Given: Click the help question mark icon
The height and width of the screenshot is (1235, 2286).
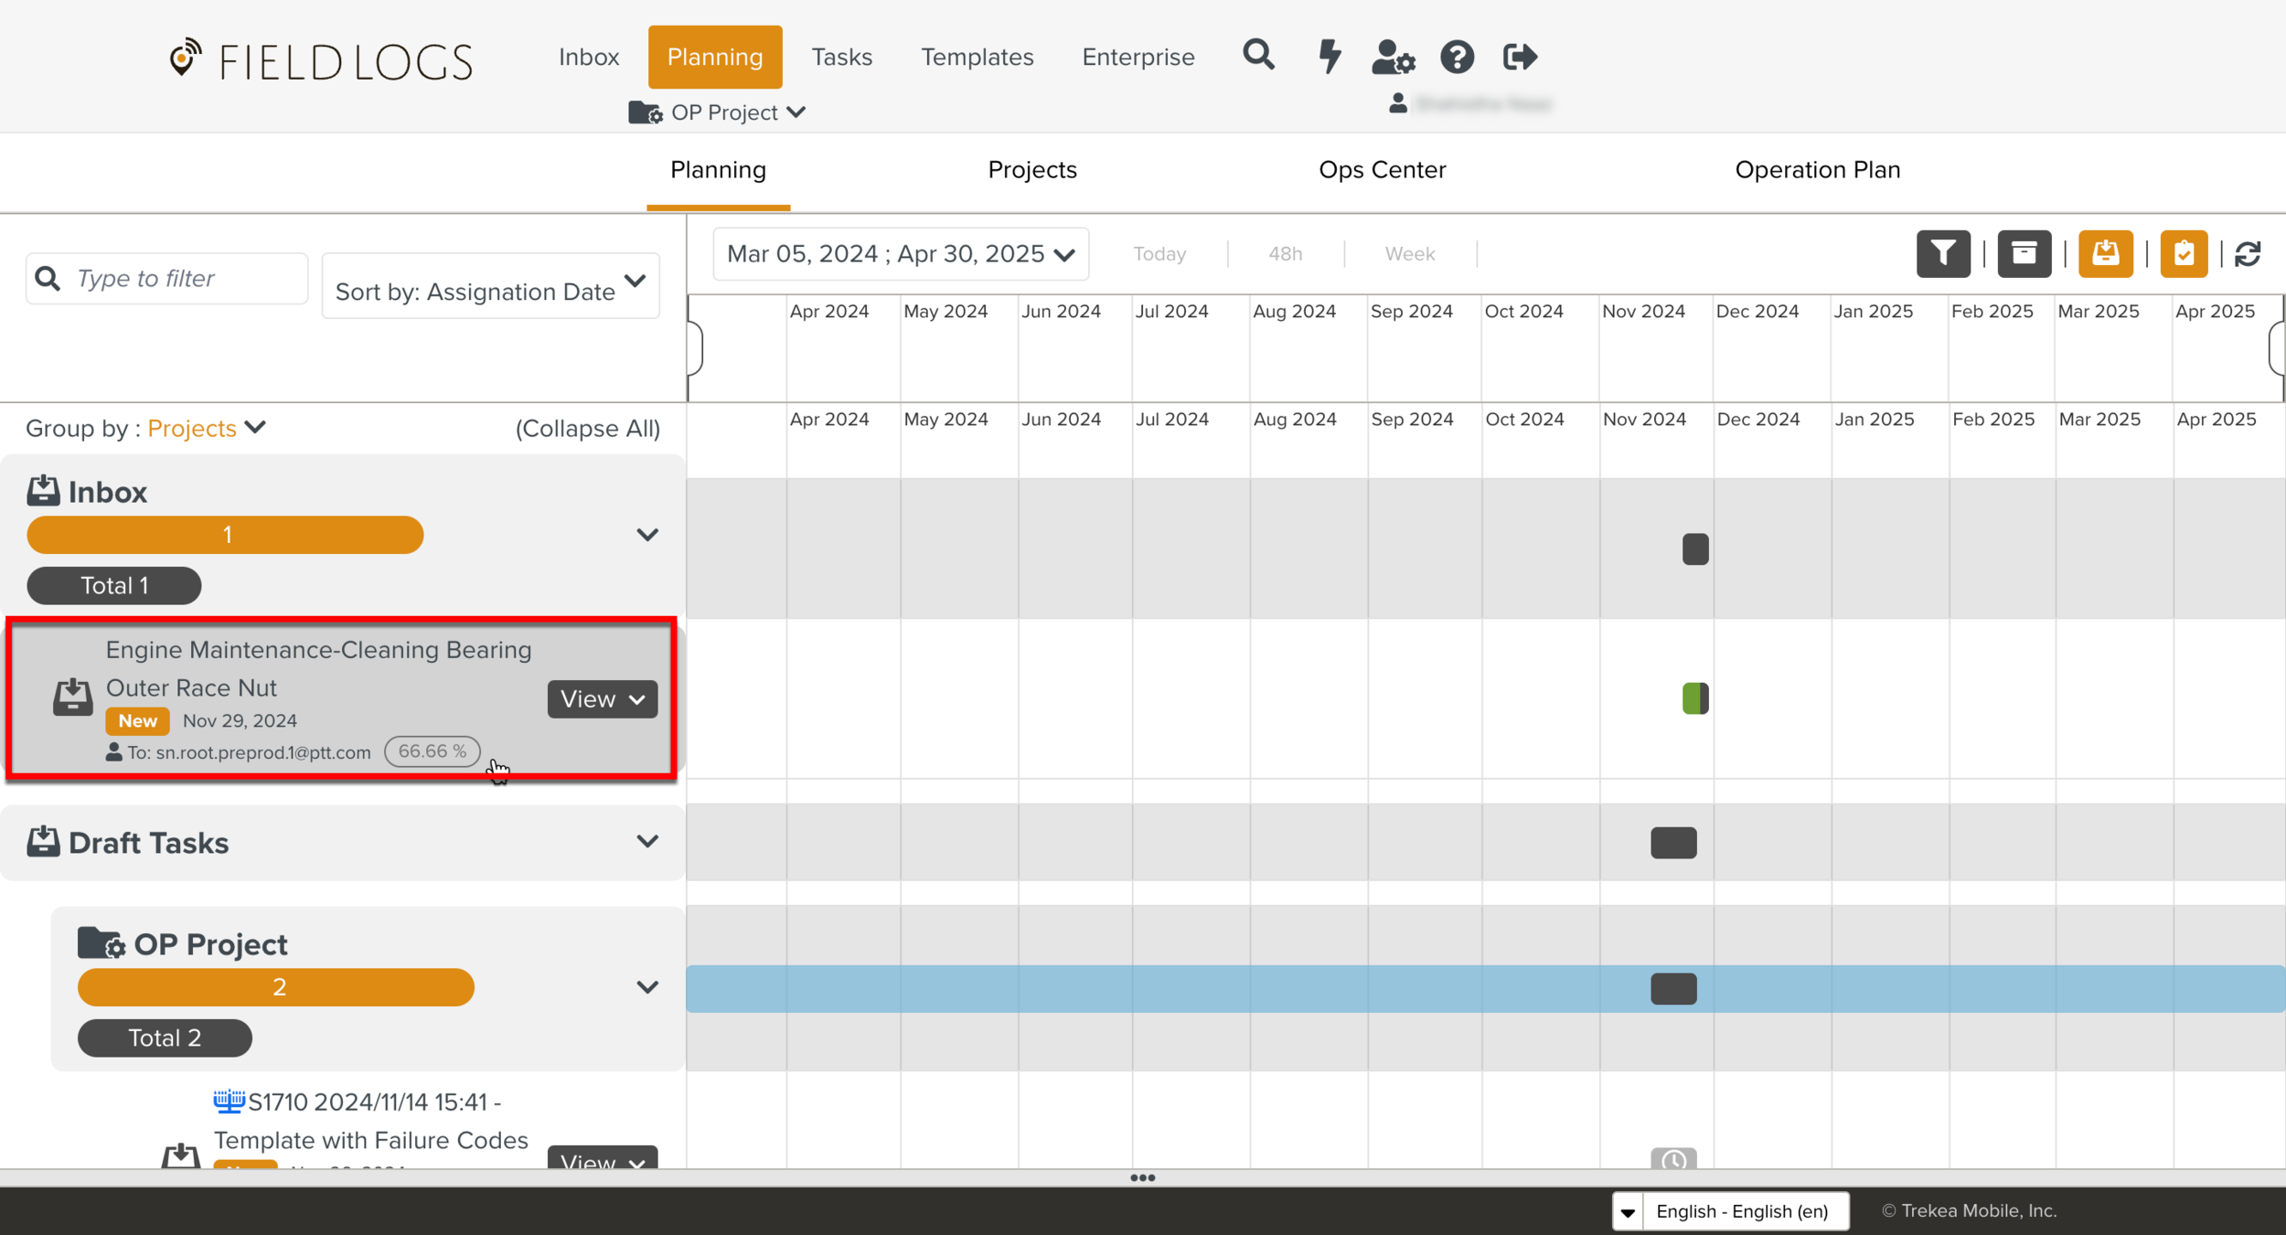Looking at the screenshot, I should click(1457, 57).
